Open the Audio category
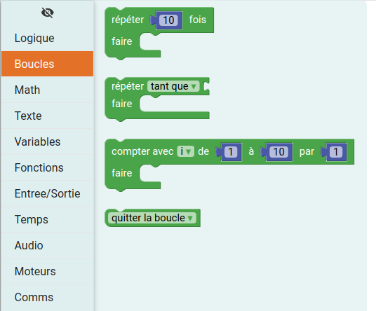 [x=47, y=245]
